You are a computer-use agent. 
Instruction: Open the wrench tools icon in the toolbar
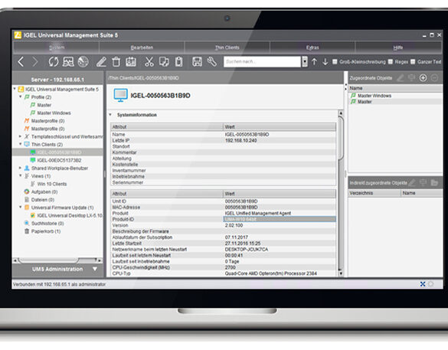pyautogui.click(x=211, y=62)
